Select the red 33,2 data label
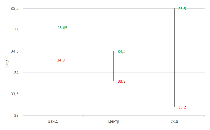Screen dimensions: 210x130 (x=182, y=107)
